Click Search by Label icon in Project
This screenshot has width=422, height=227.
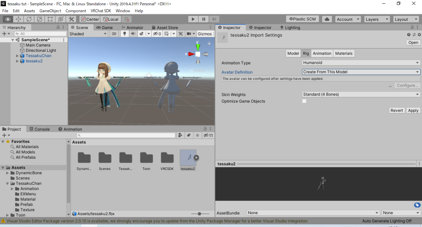[x=189, y=135]
